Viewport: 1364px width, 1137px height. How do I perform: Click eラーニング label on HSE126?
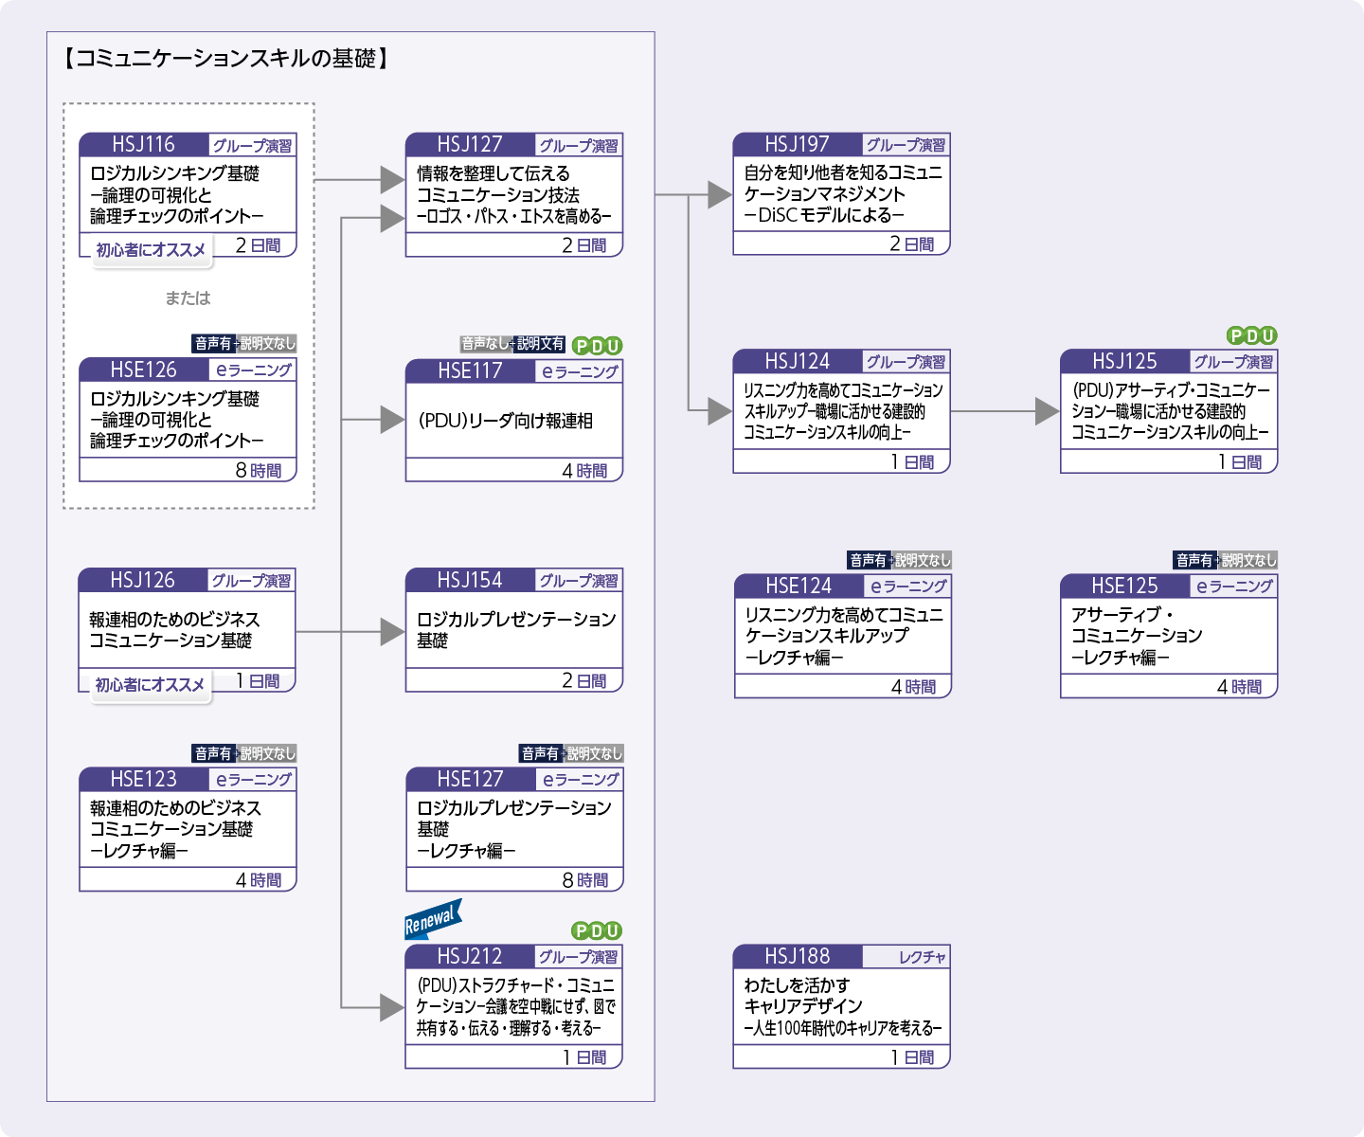[x=254, y=370]
